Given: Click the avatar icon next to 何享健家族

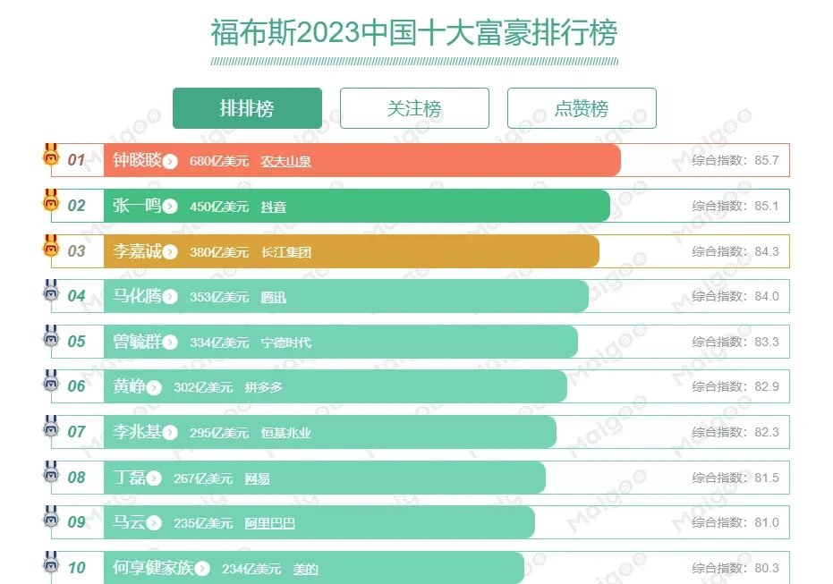Looking at the screenshot, I should pyautogui.click(x=51, y=566).
